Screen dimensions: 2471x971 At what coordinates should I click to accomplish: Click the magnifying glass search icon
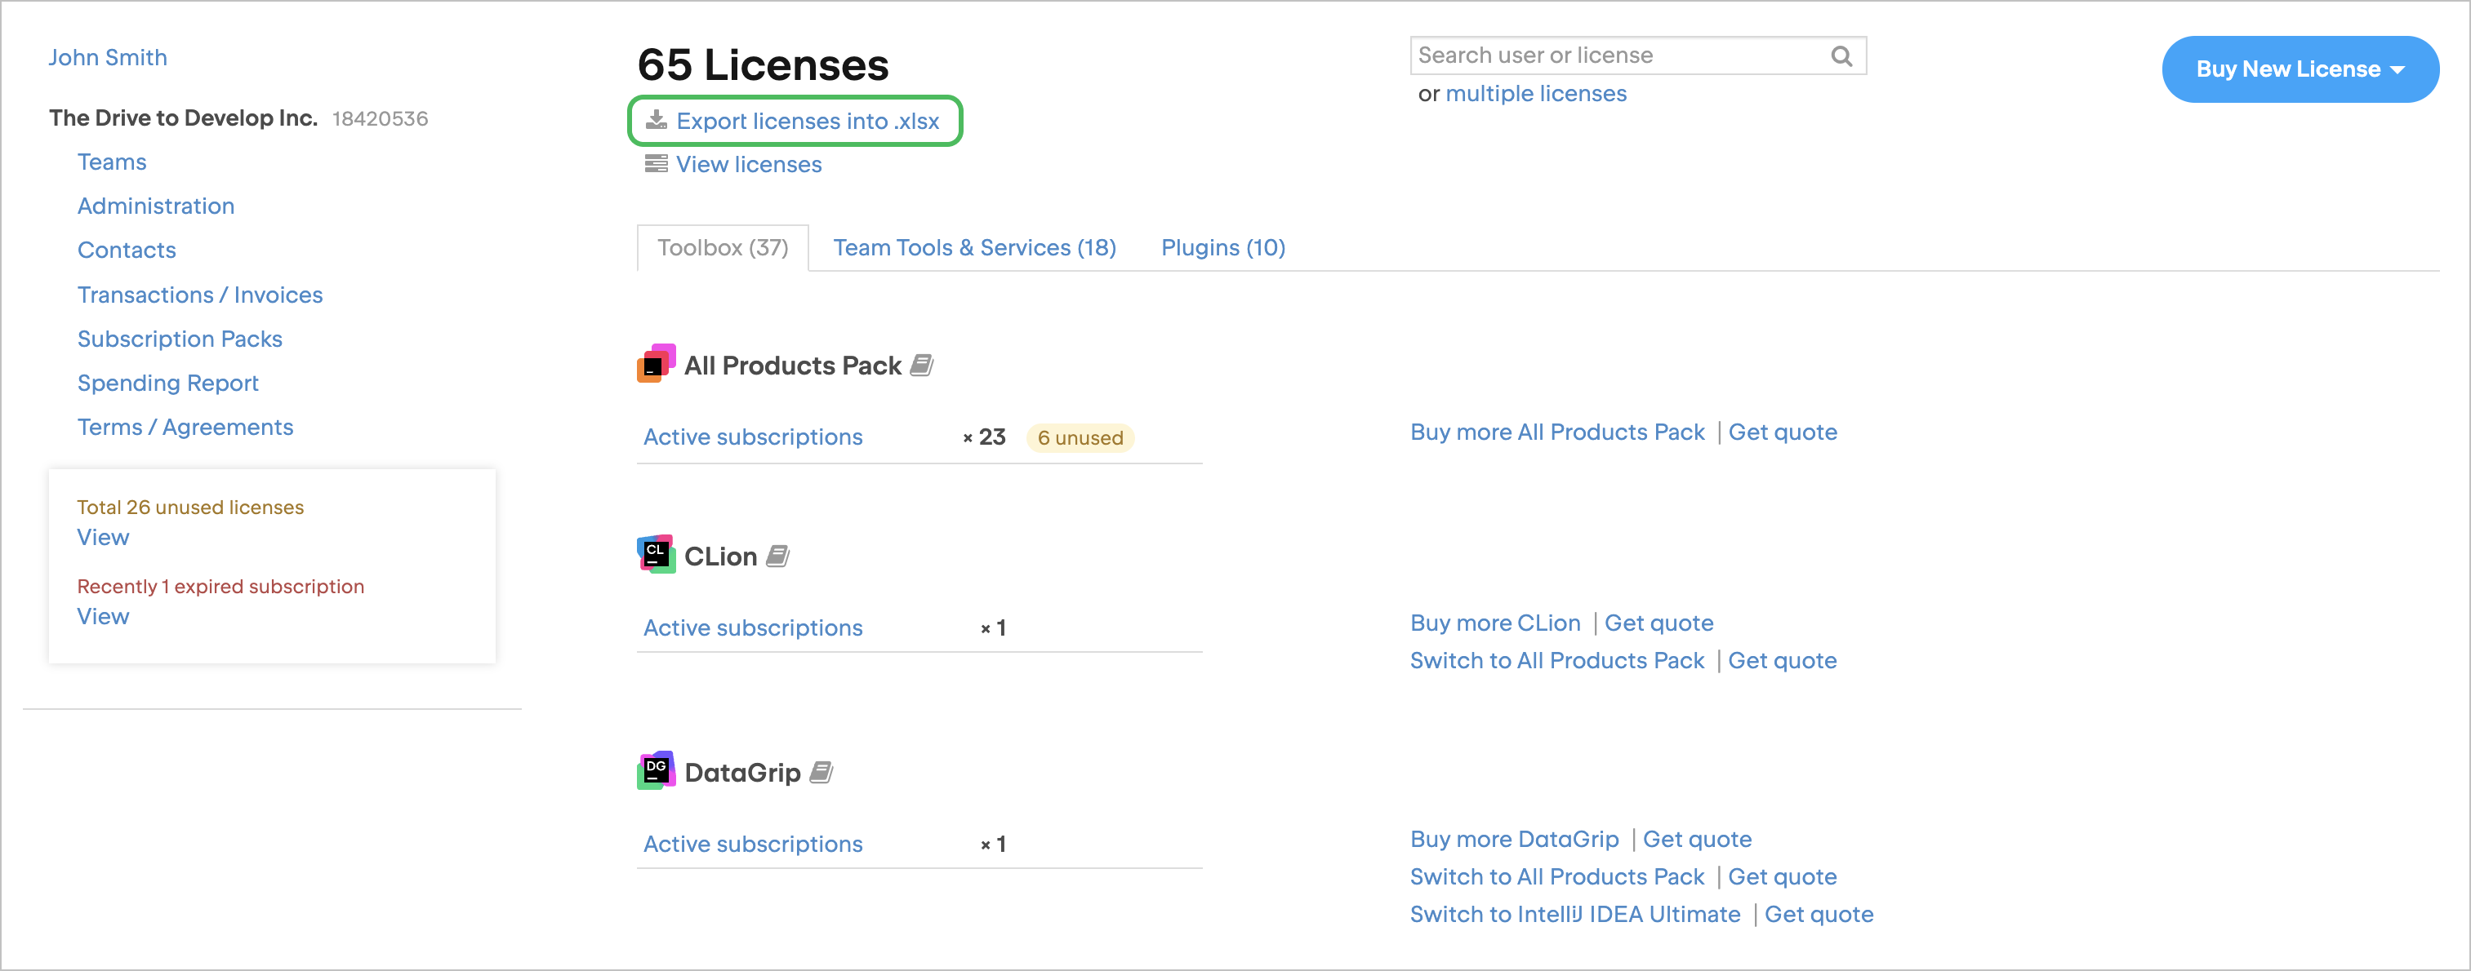[1841, 55]
